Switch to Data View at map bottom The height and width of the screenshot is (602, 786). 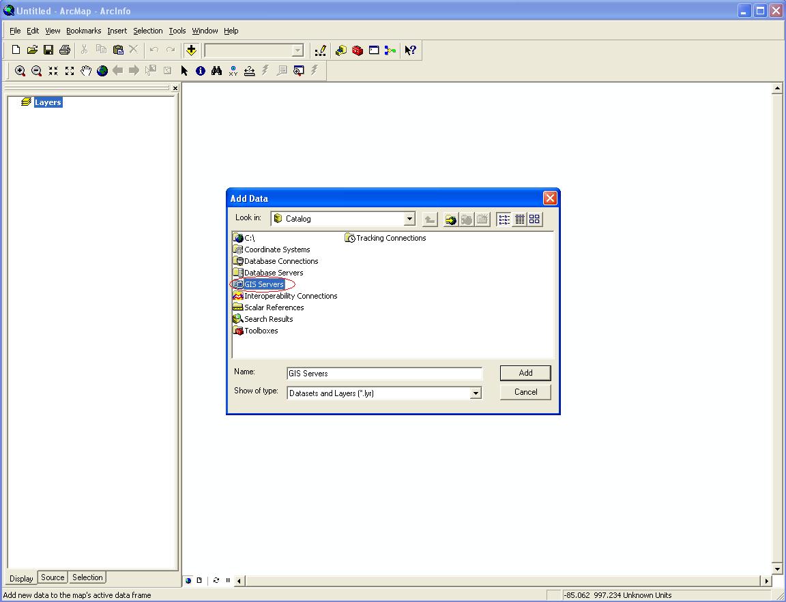(x=188, y=580)
